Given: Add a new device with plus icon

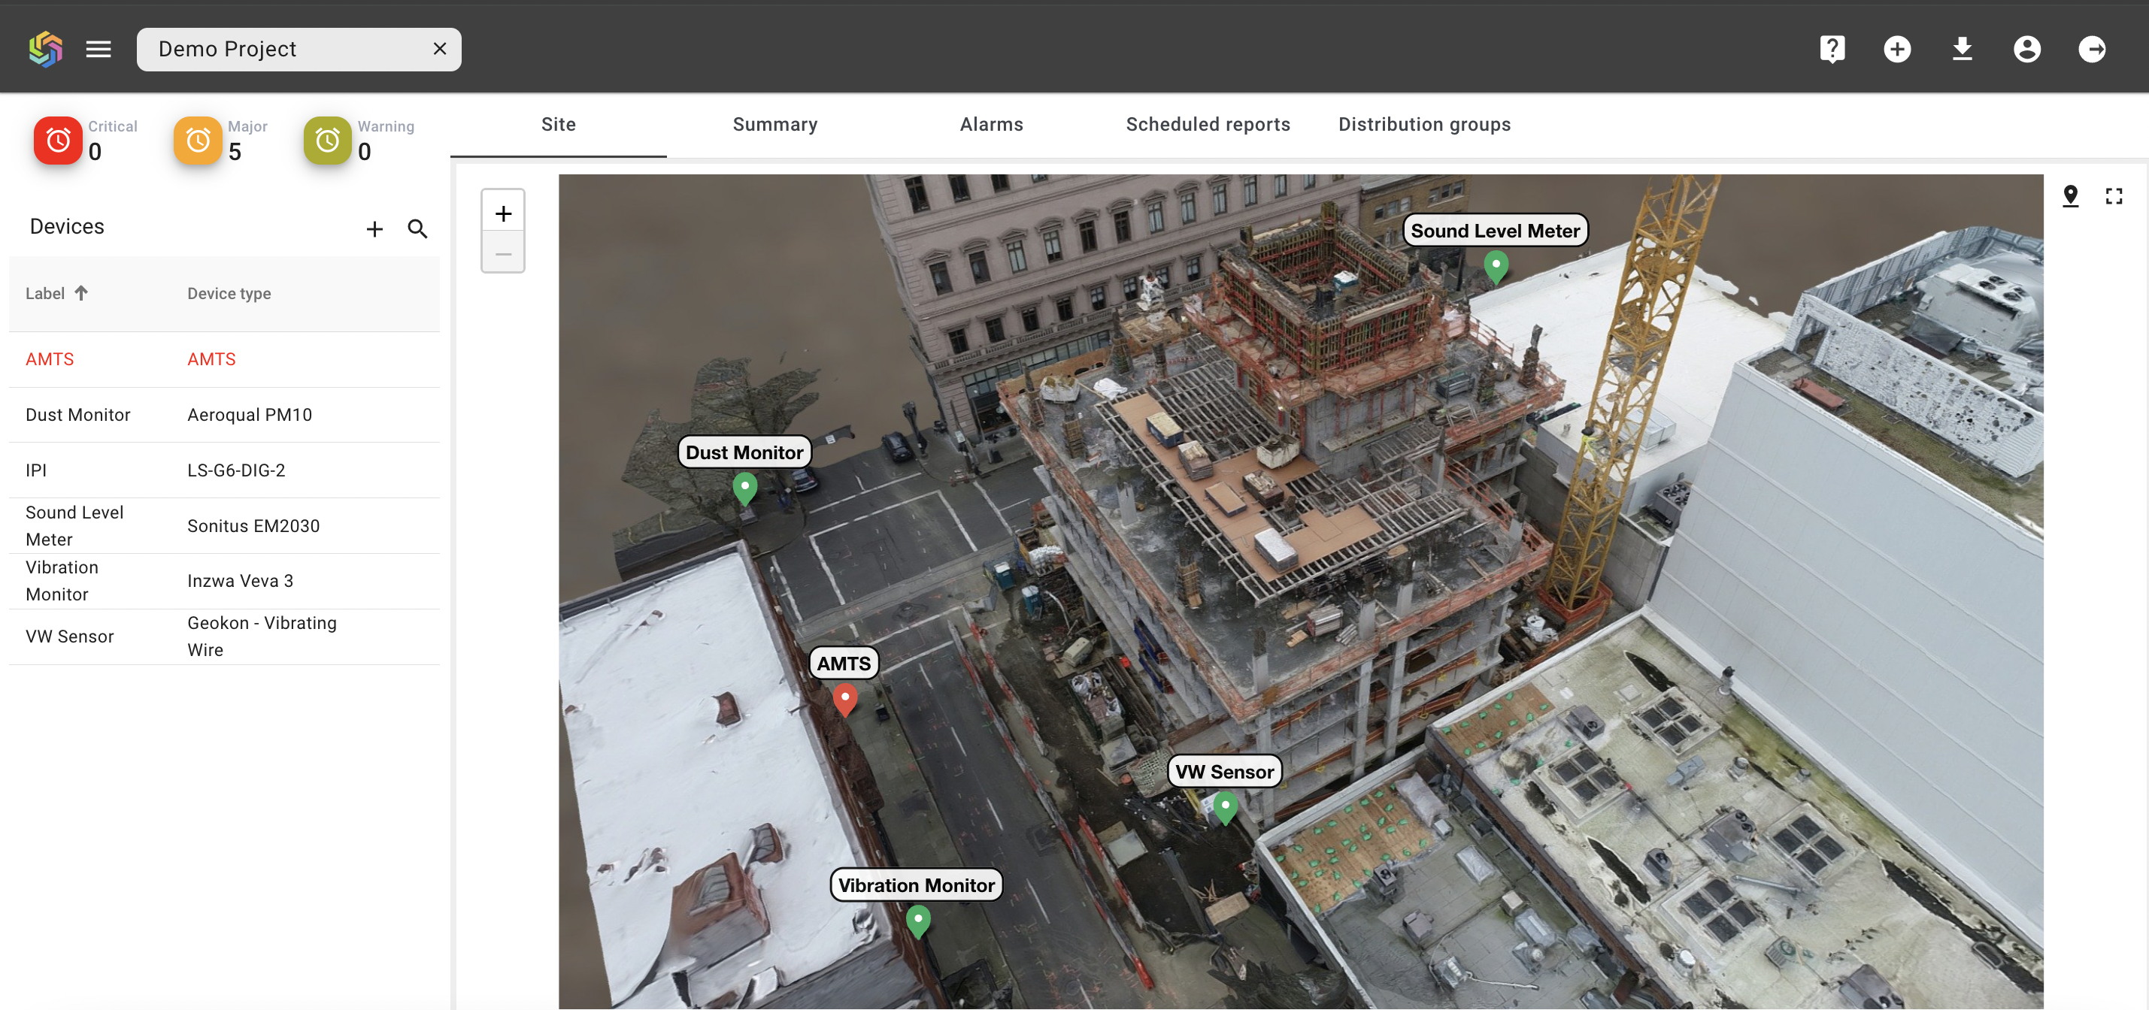Looking at the screenshot, I should 374,228.
